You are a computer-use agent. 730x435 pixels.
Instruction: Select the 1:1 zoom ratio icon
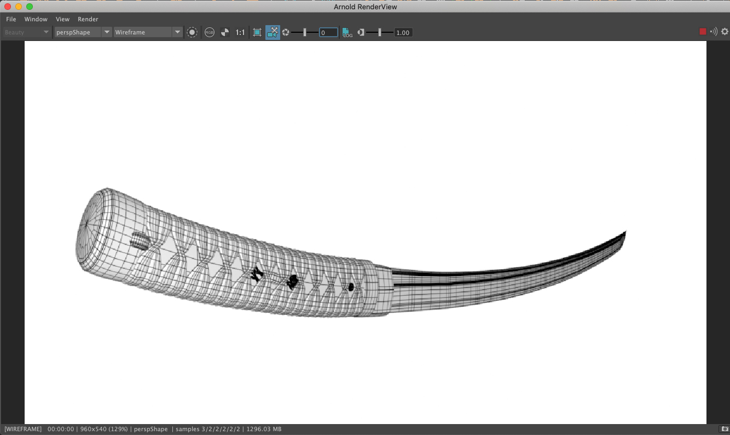pyautogui.click(x=240, y=32)
